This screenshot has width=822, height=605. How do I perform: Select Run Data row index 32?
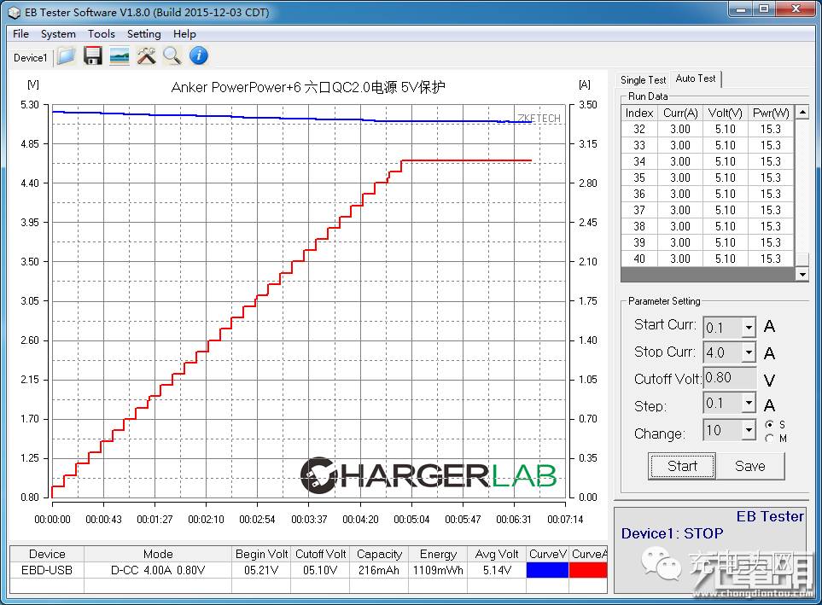point(708,129)
